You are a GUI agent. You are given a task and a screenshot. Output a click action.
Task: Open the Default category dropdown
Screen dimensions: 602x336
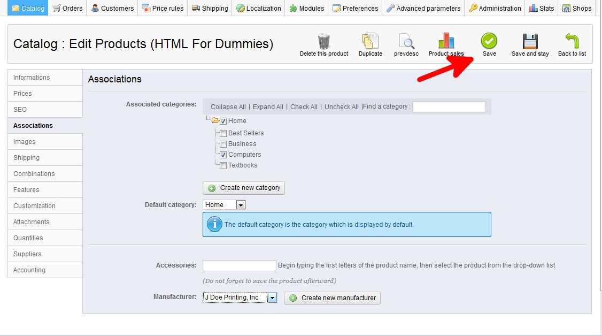[x=224, y=205]
